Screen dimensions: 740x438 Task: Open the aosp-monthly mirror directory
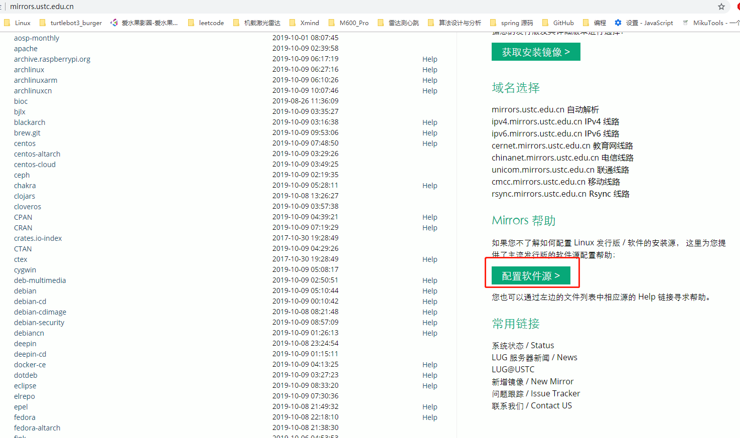[37, 38]
